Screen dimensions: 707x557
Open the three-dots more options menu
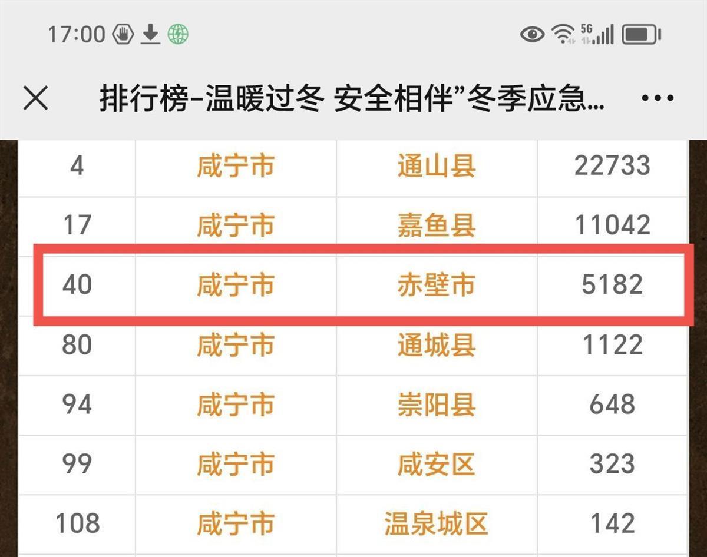pos(658,98)
